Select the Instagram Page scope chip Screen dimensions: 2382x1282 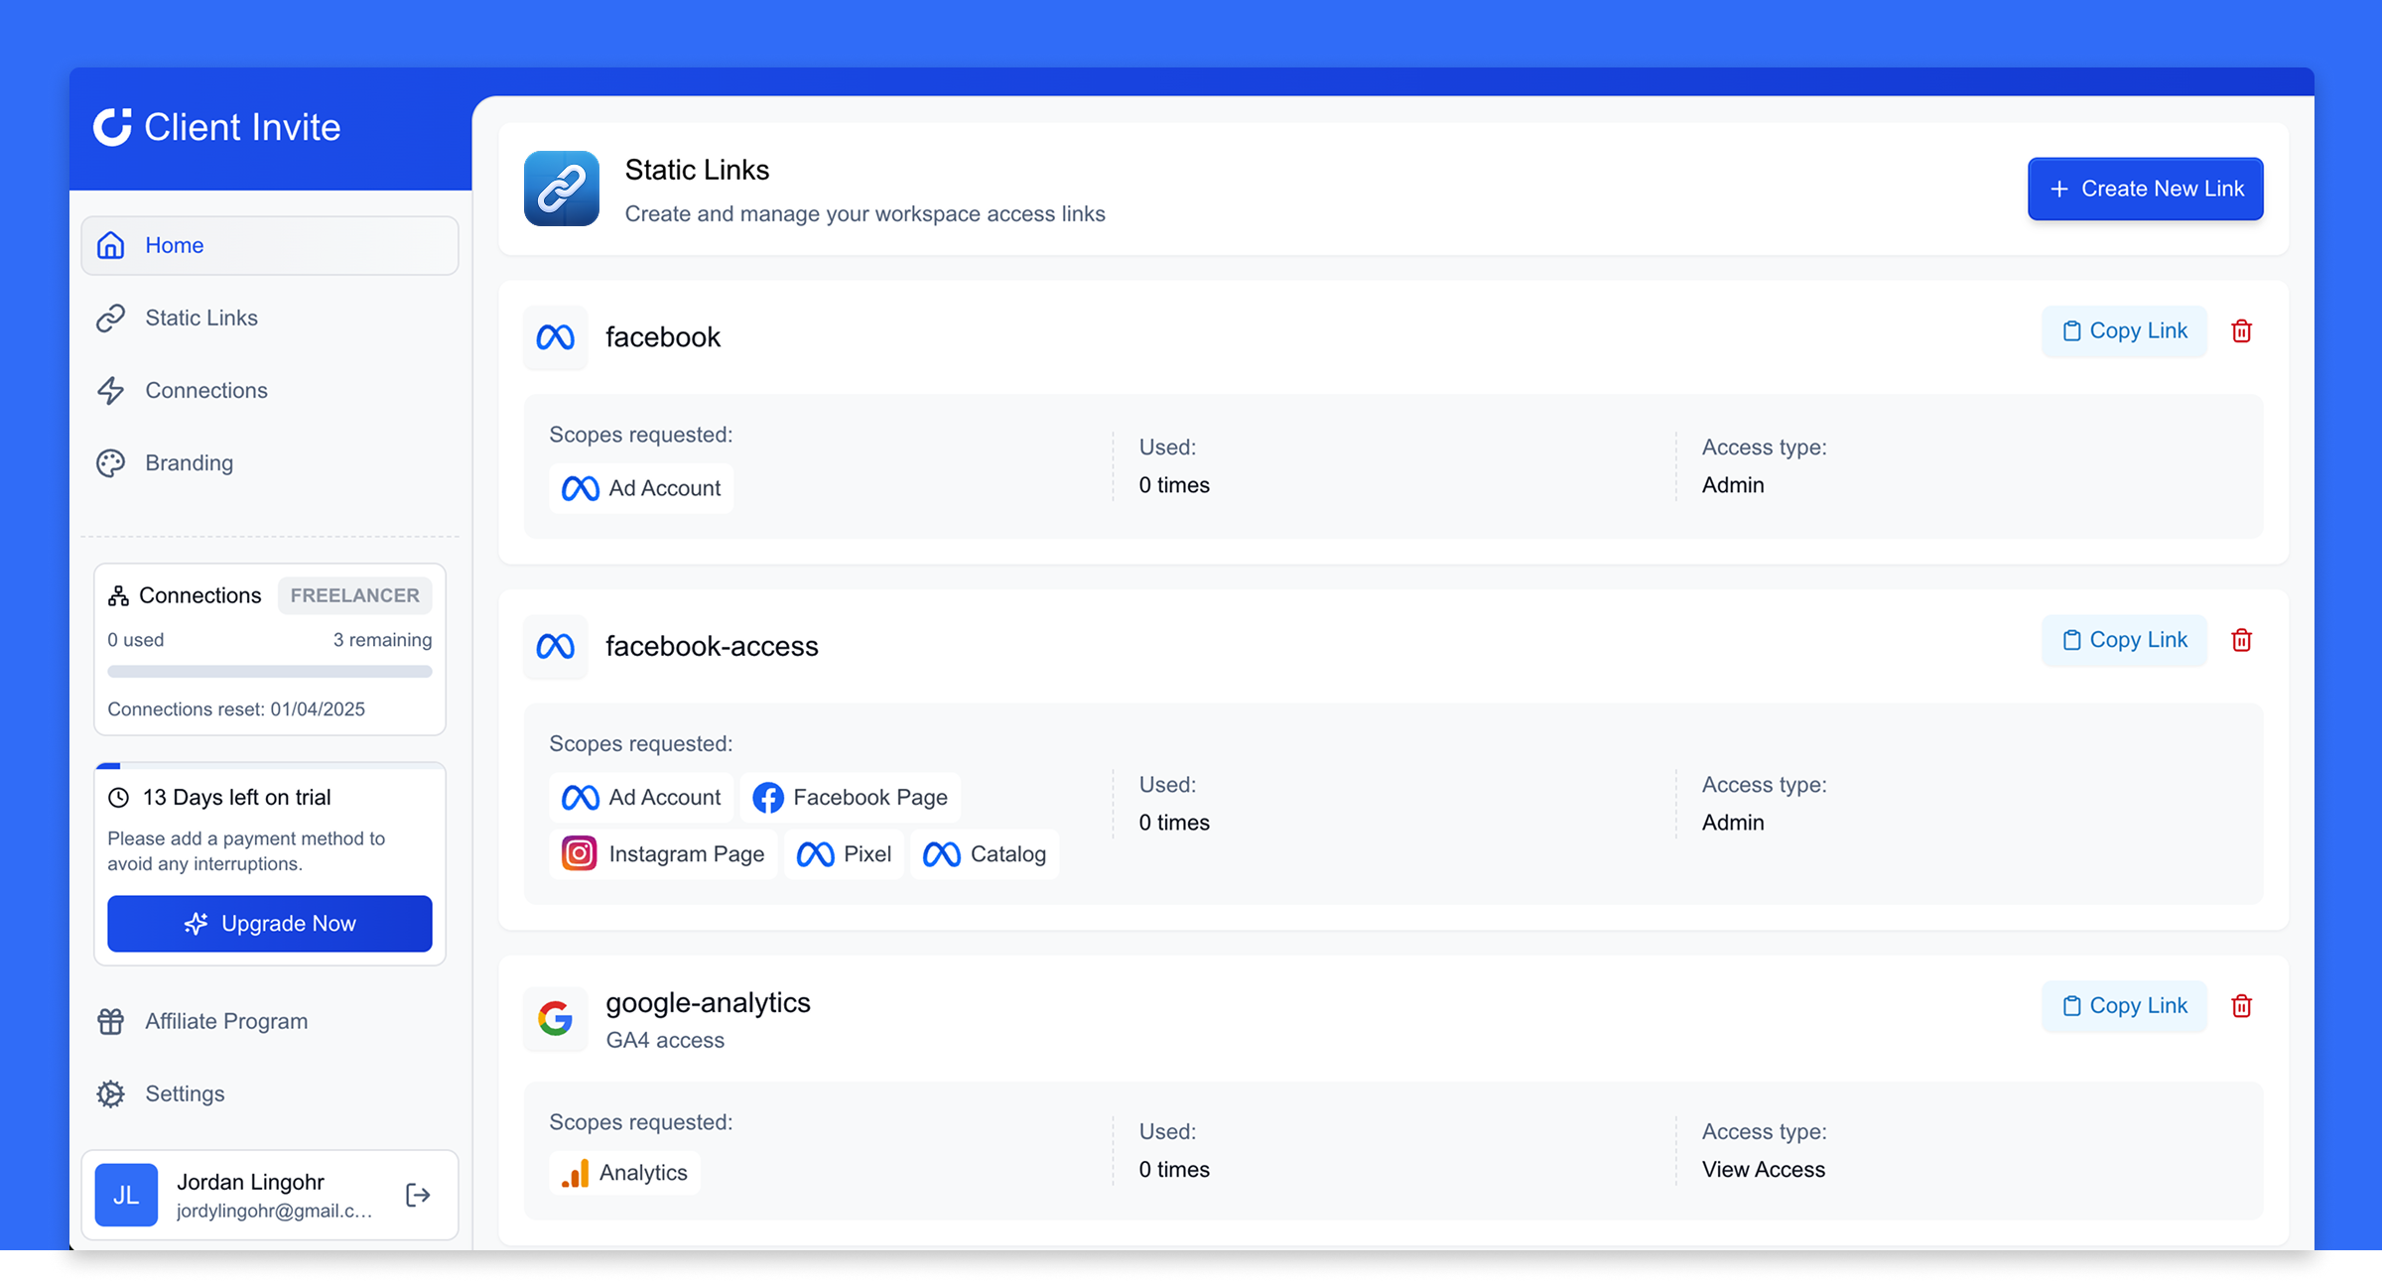(662, 853)
